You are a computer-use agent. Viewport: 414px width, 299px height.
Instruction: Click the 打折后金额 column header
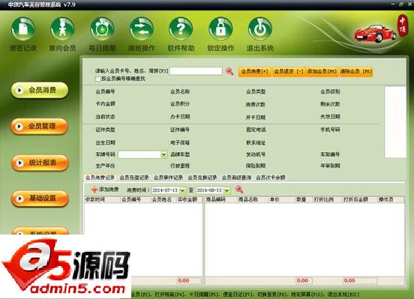pos(359,200)
